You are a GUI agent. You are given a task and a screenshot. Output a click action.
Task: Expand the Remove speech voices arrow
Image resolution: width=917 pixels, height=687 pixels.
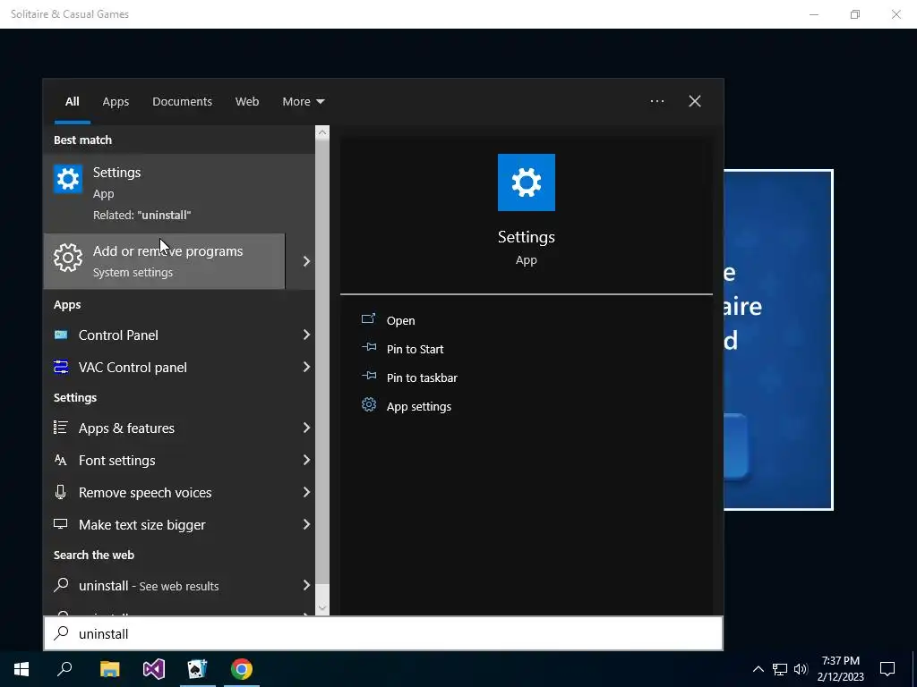[306, 492]
